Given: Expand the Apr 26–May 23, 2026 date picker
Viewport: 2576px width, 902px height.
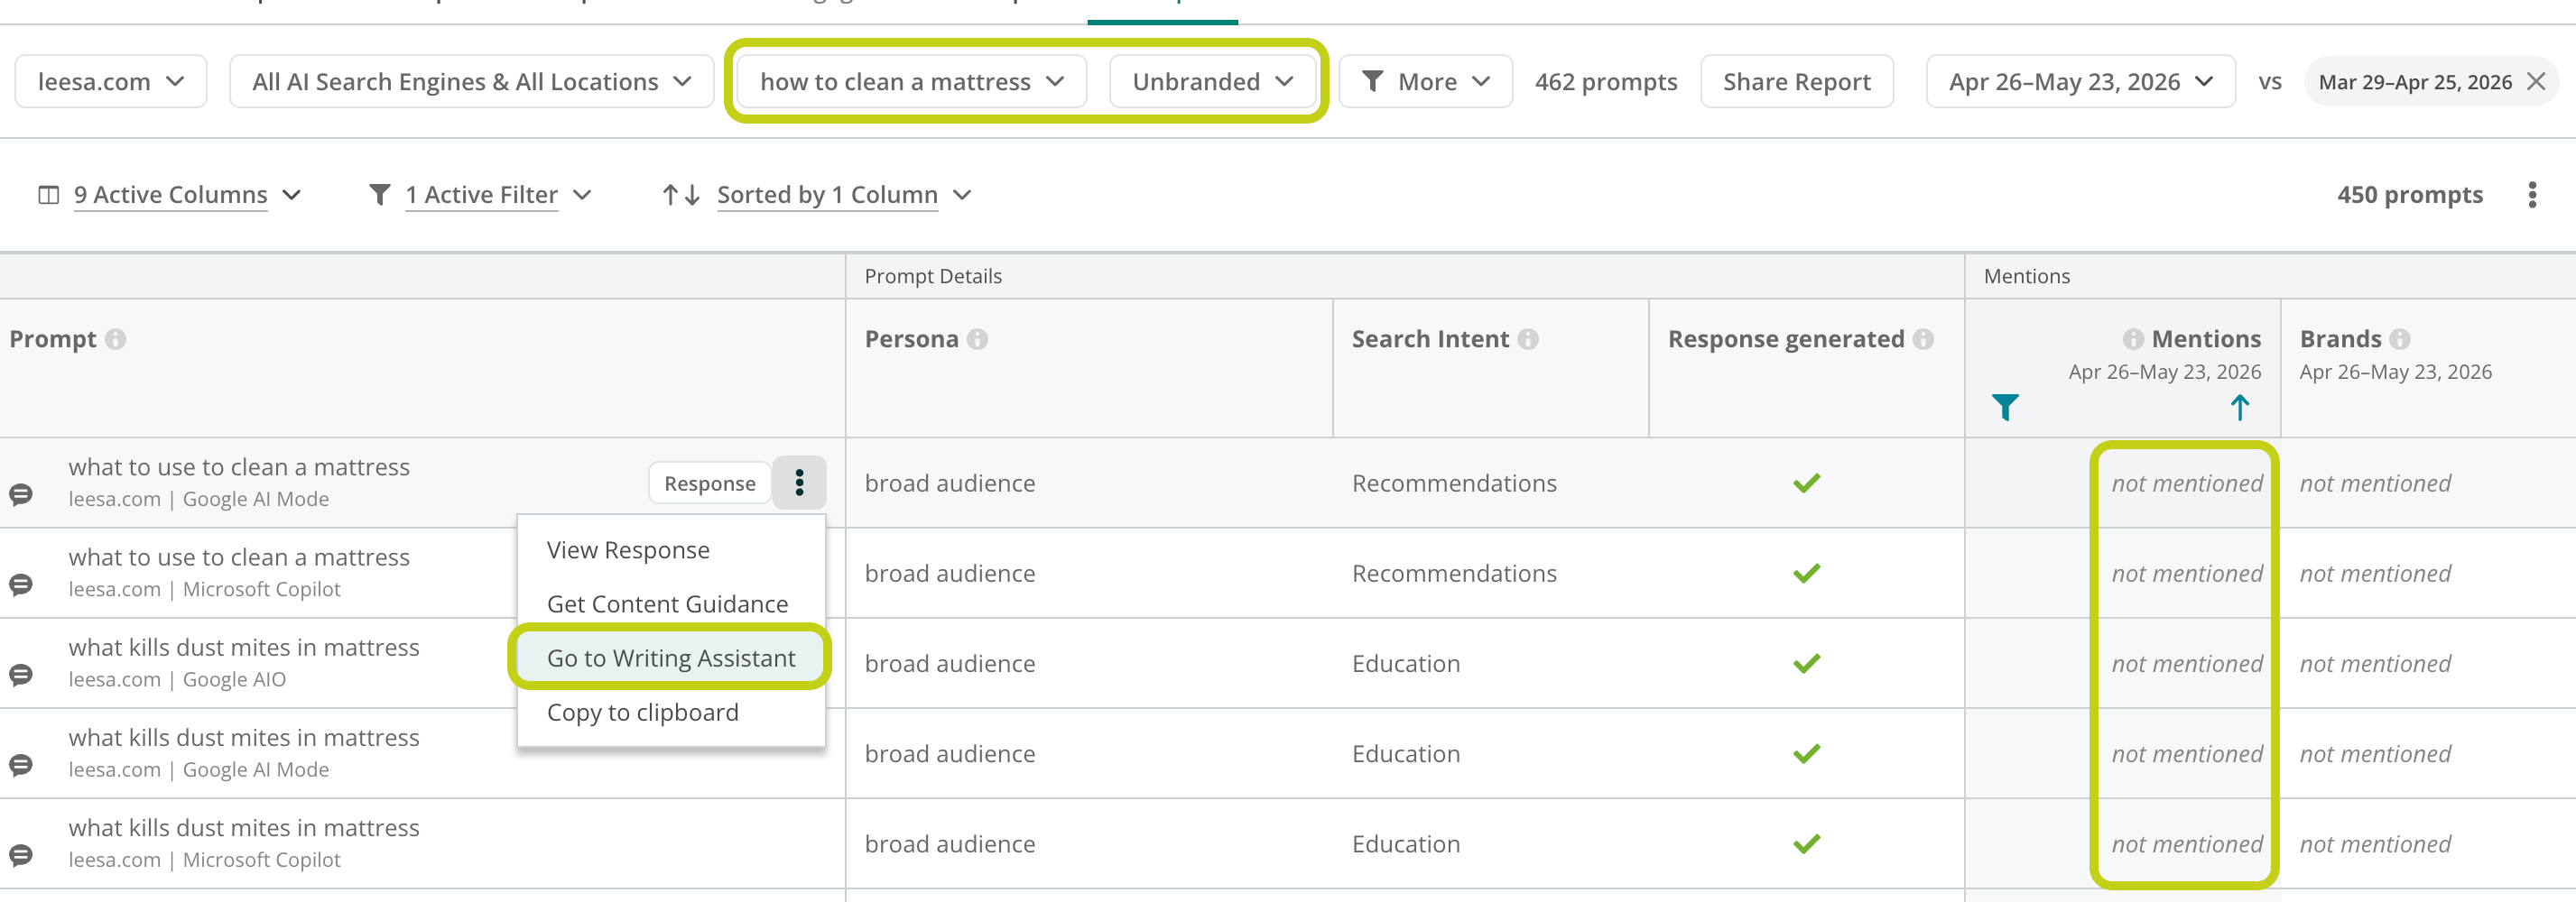Looking at the screenshot, I should click(x=2080, y=82).
